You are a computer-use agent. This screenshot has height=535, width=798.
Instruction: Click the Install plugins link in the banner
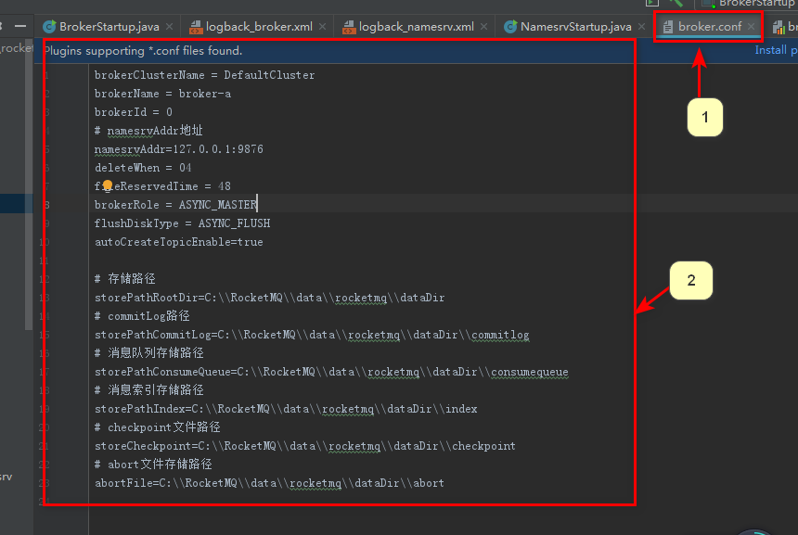click(776, 50)
